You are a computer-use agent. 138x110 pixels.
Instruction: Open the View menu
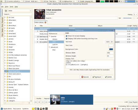click(x=6, y=7)
